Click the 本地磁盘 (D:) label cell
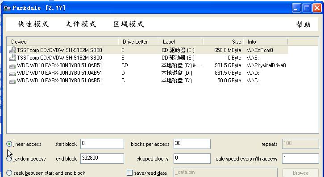 coord(177,73)
